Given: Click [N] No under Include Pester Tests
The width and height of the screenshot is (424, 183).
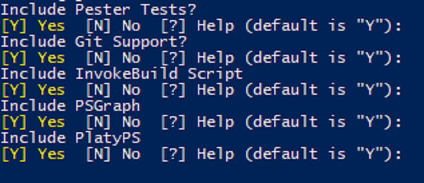Looking at the screenshot, I should tap(114, 26).
